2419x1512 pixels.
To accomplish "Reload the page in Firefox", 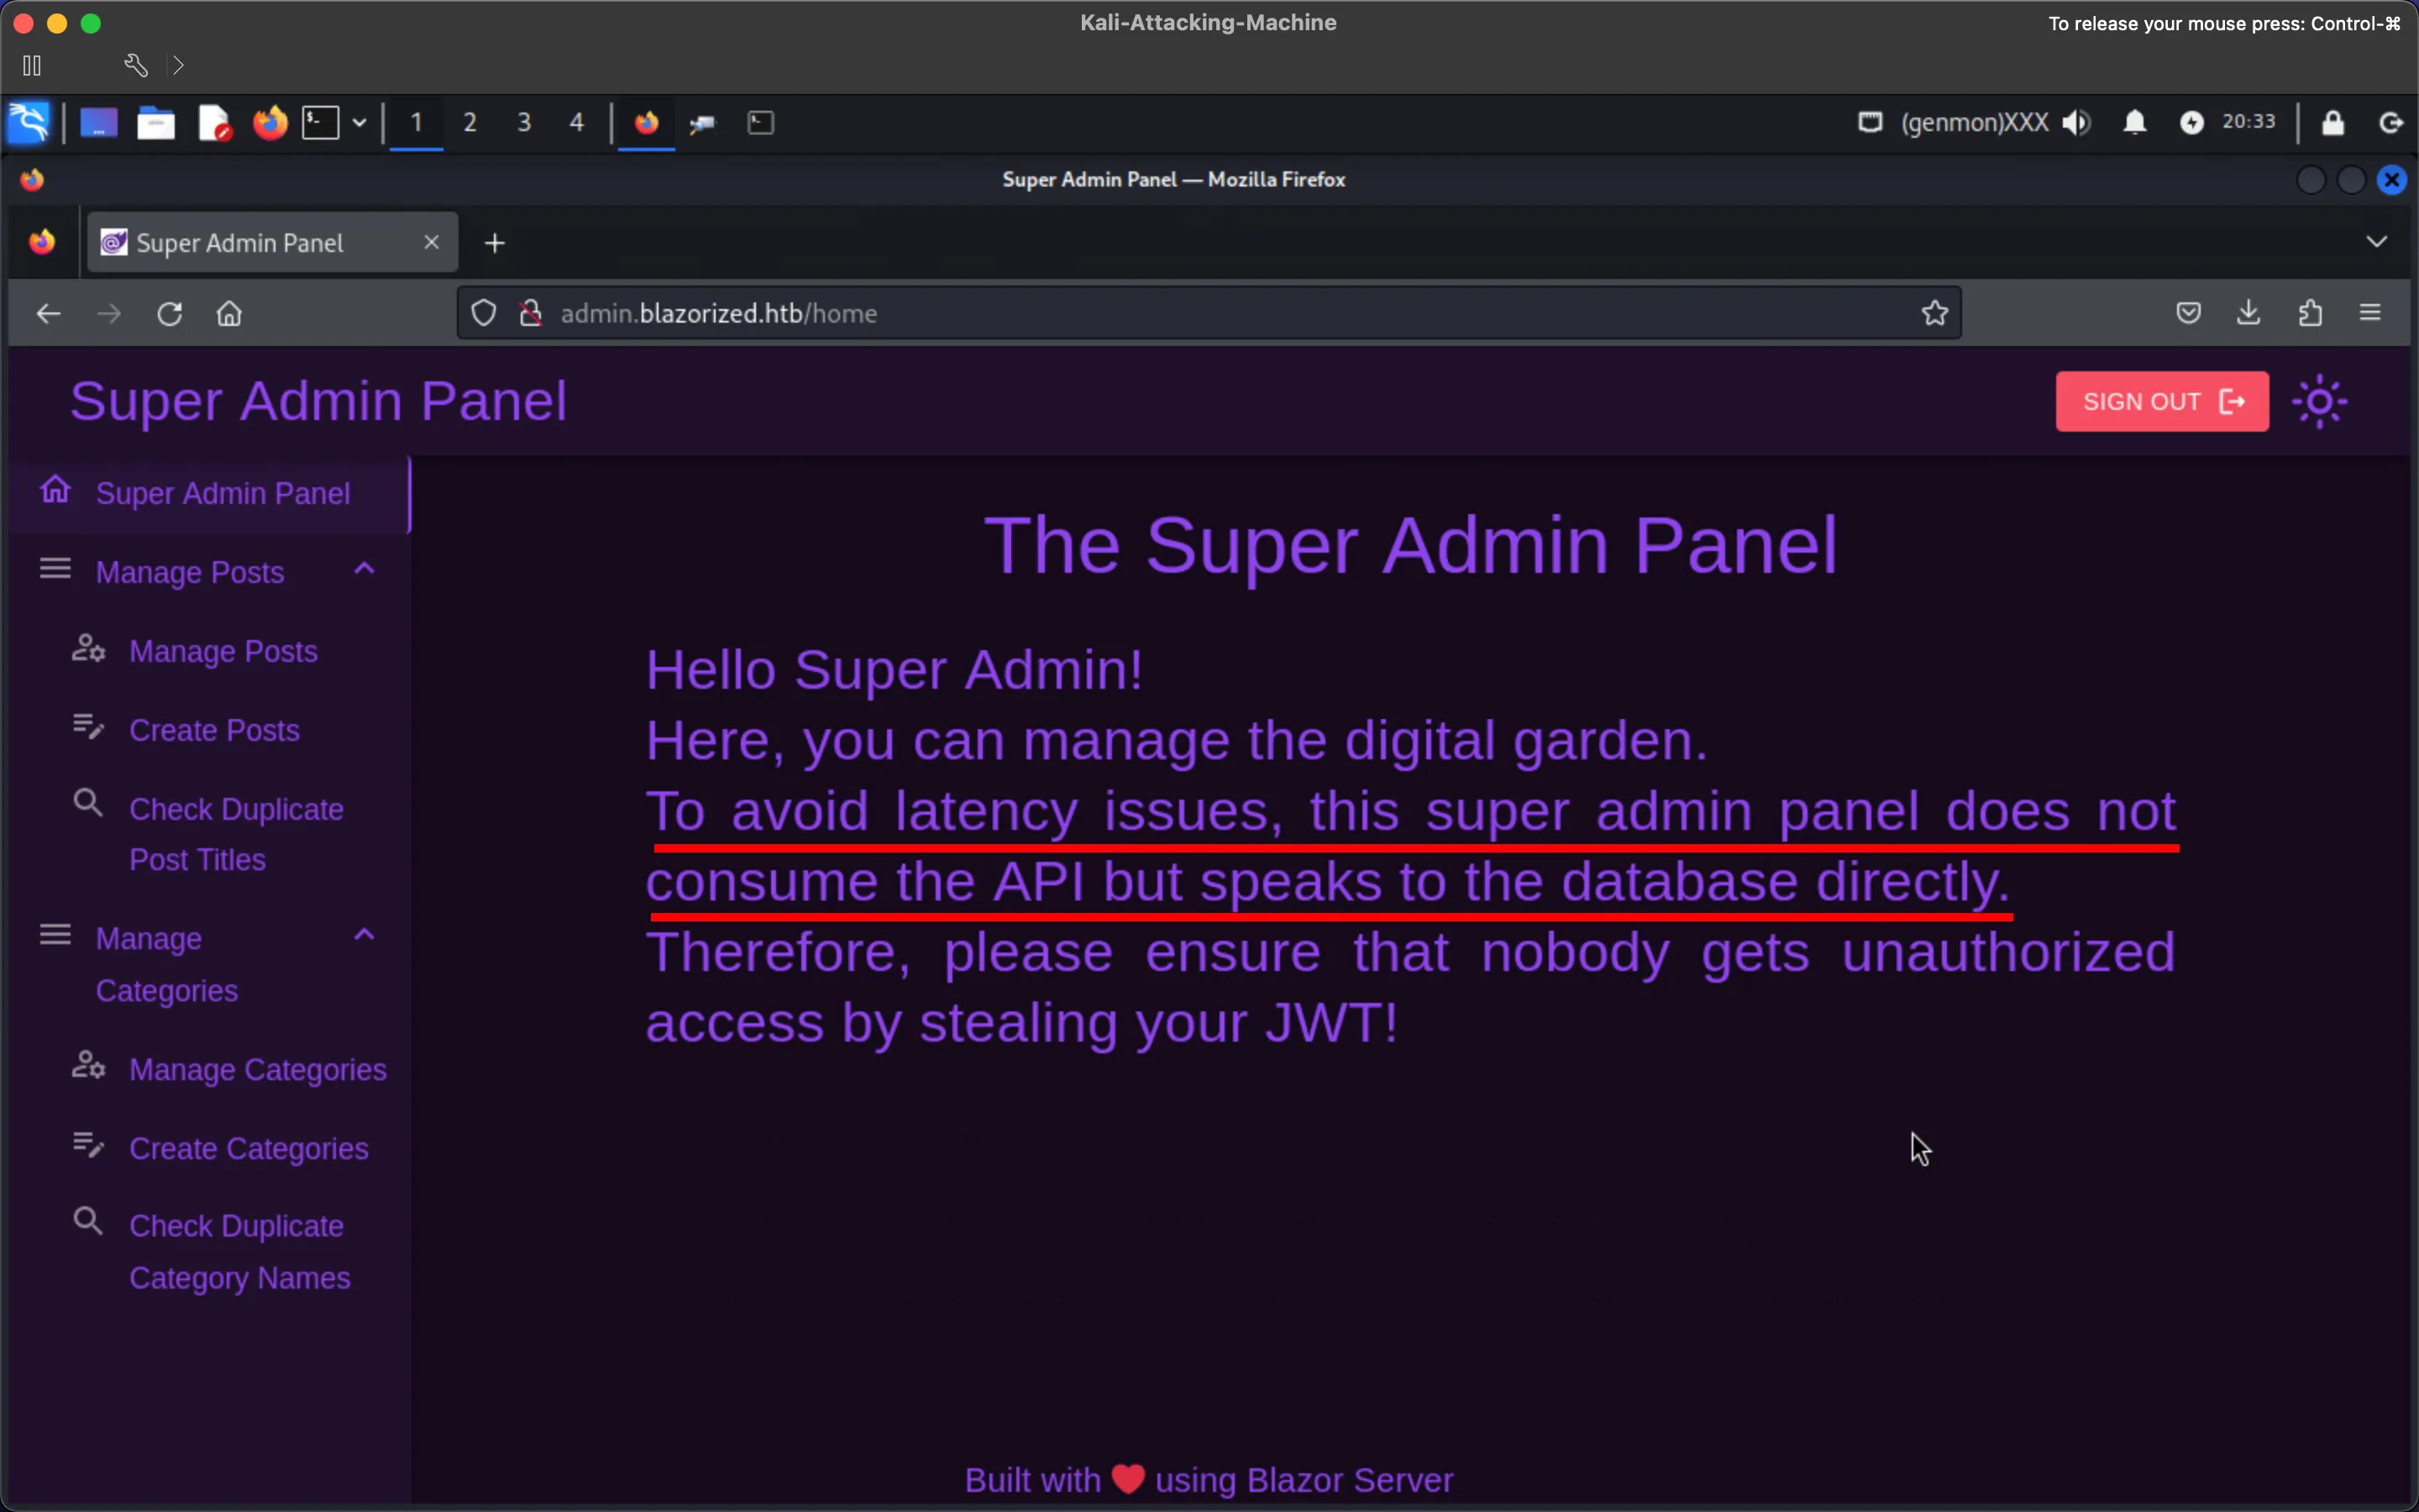I will pos(169,314).
